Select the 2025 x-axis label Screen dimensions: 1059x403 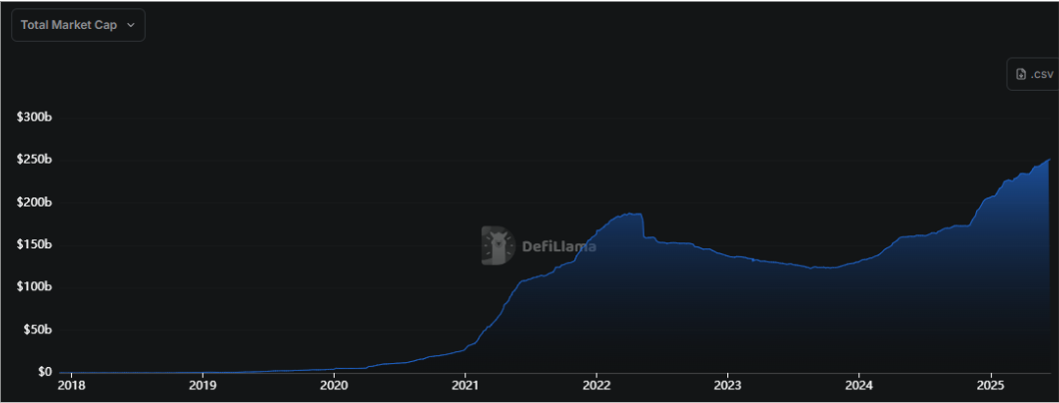[x=990, y=385]
